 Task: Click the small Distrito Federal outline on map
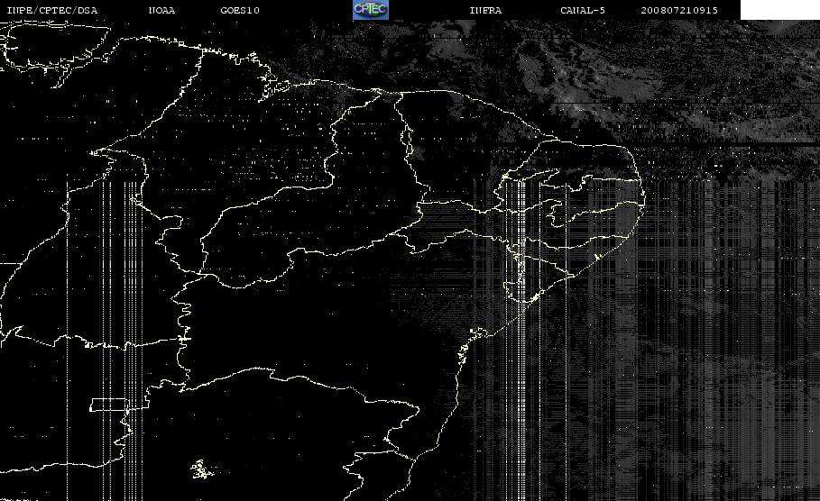(201, 469)
